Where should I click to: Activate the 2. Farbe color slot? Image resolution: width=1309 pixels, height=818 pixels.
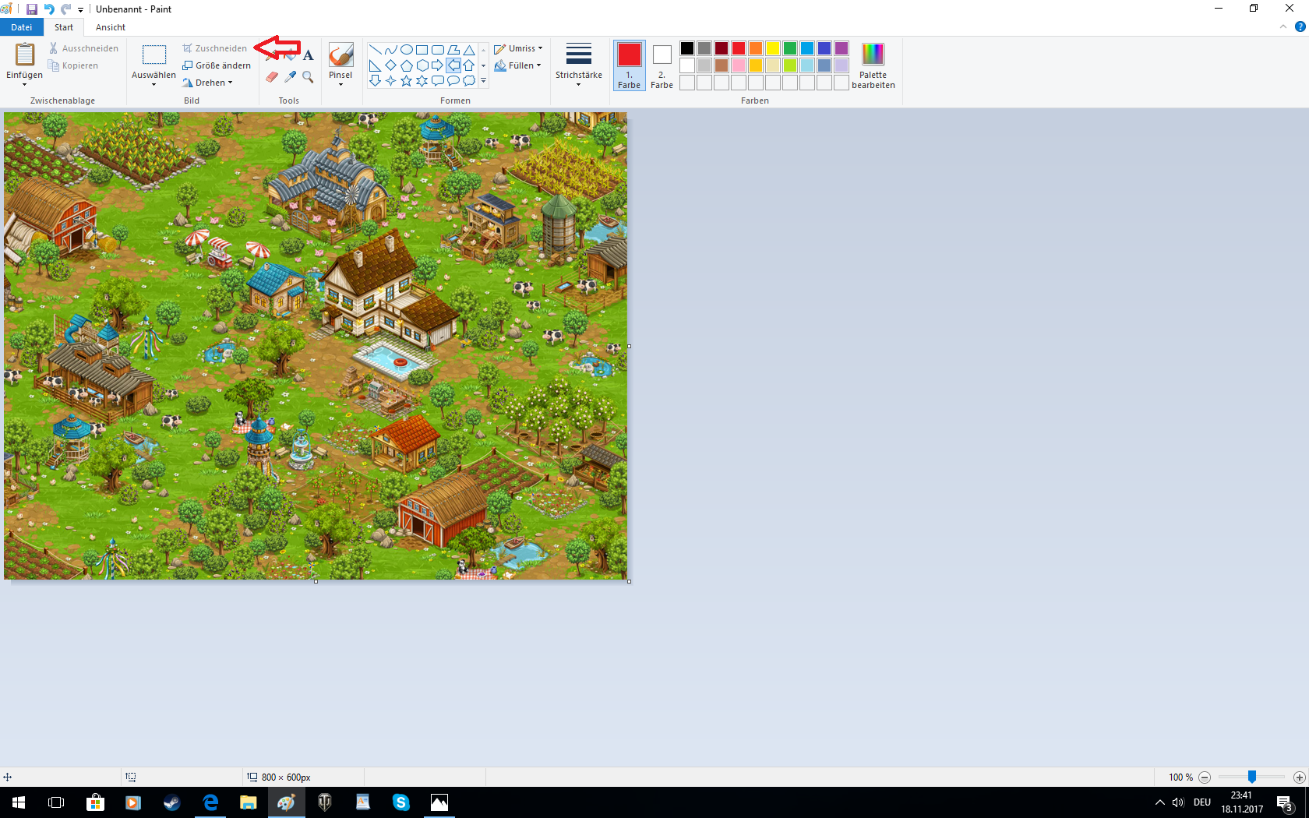[662, 65]
